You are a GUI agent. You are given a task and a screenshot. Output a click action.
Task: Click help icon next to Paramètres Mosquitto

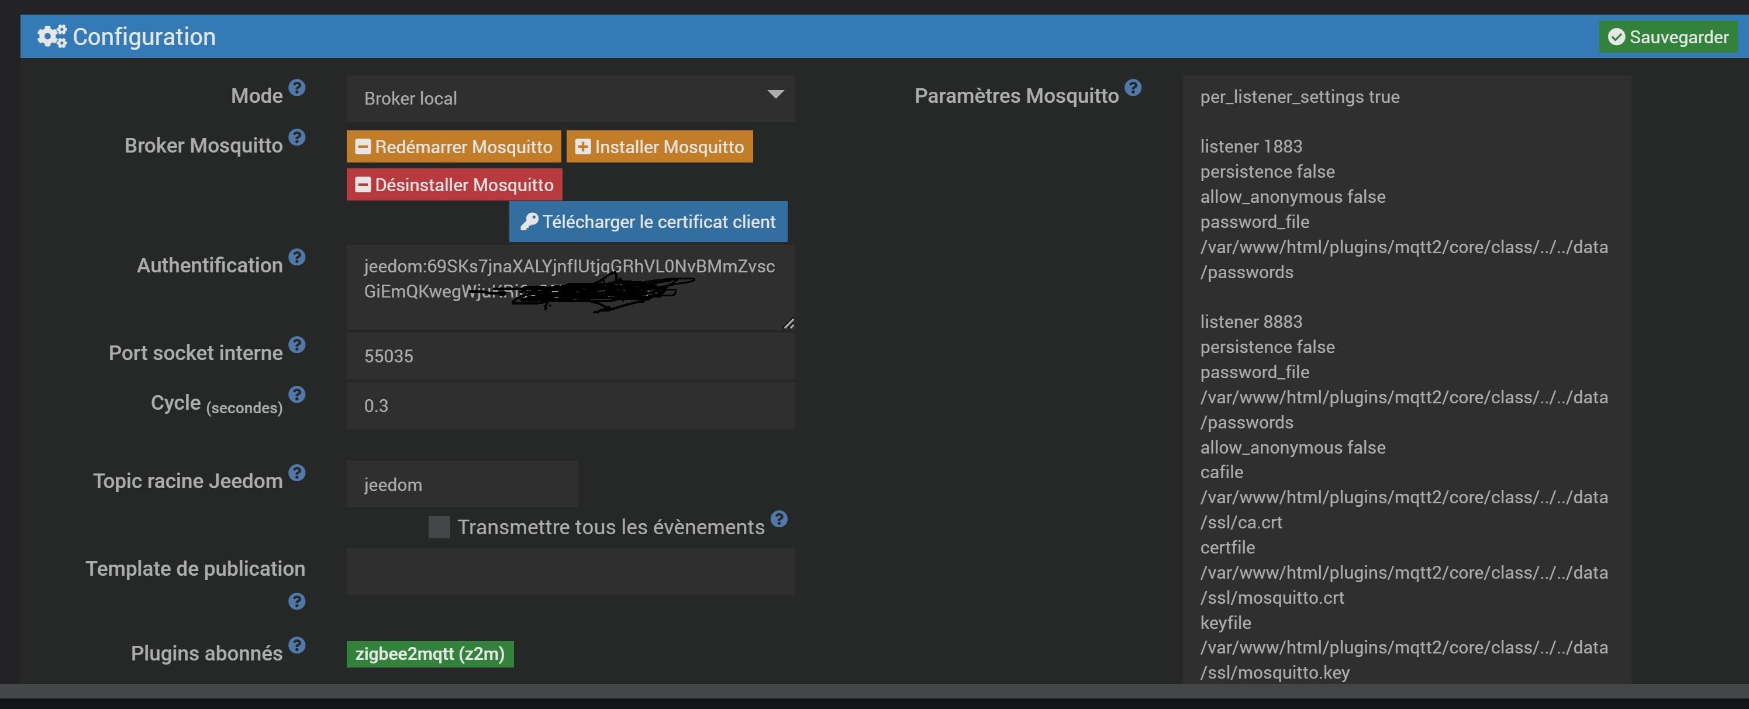(1133, 88)
